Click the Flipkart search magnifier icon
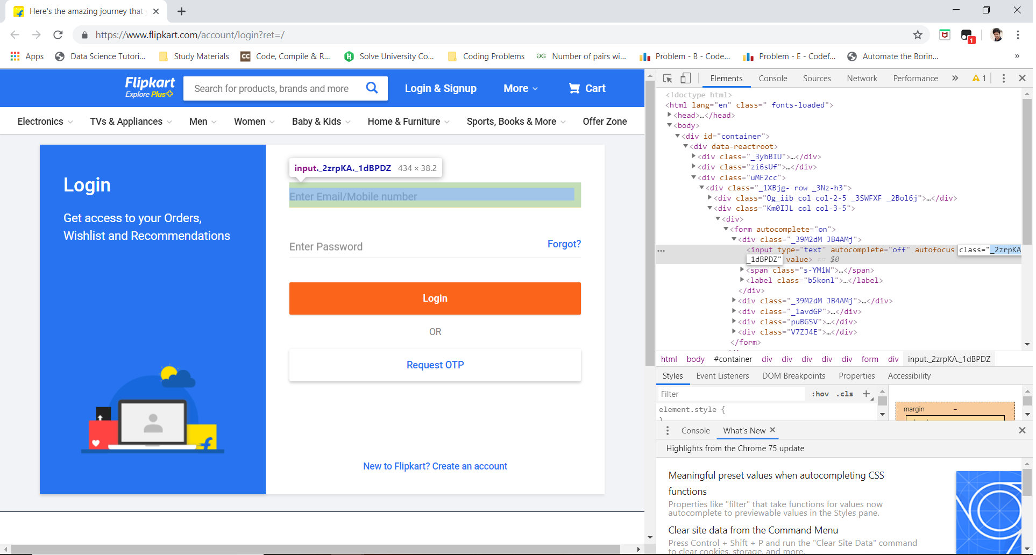The width and height of the screenshot is (1036, 555). click(x=372, y=88)
